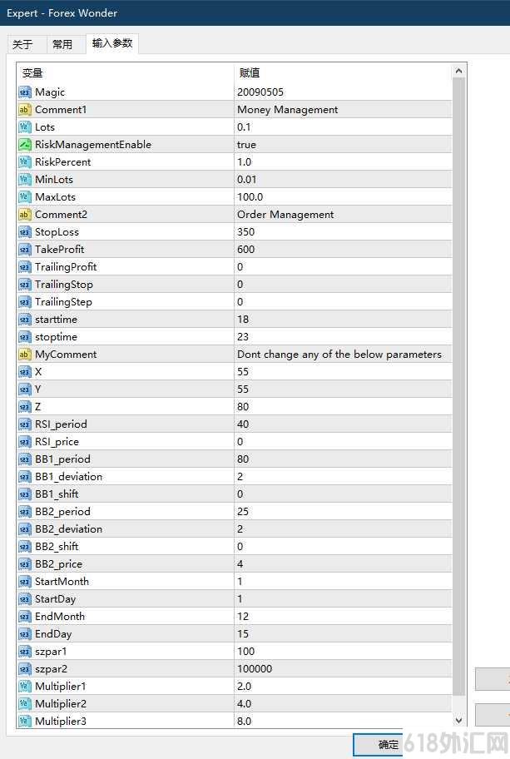
Task: Select the 输入参数 tab
Action: (x=112, y=43)
